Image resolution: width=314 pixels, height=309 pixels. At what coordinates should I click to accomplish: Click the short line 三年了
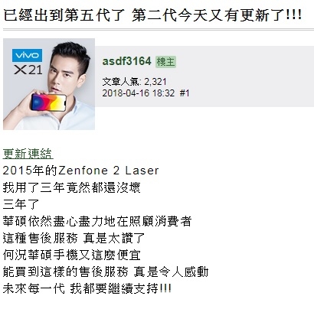21,204
